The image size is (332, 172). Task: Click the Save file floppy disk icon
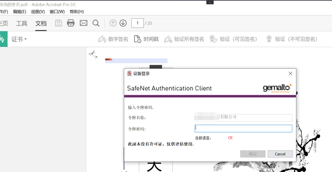59,23
